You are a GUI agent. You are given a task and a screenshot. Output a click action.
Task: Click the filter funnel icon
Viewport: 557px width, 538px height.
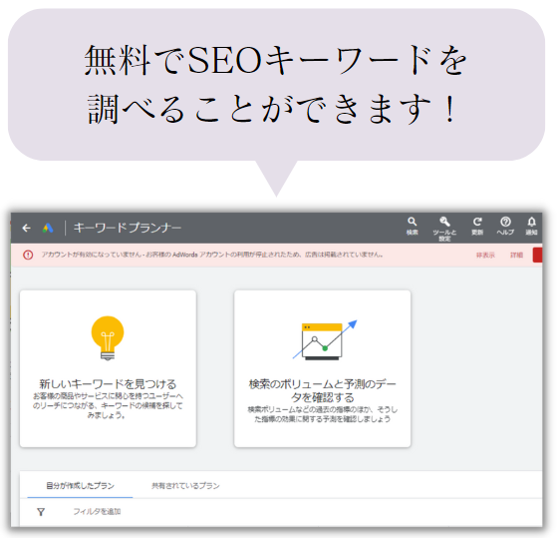coord(41,512)
